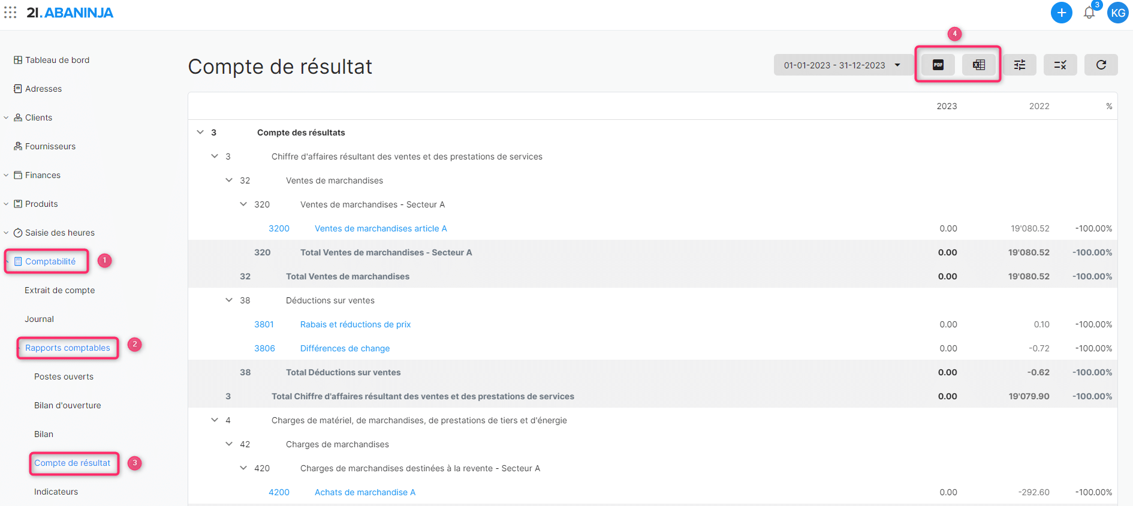This screenshot has height=506, width=1133.
Task: Open account 4200 number link
Action: tap(279, 492)
